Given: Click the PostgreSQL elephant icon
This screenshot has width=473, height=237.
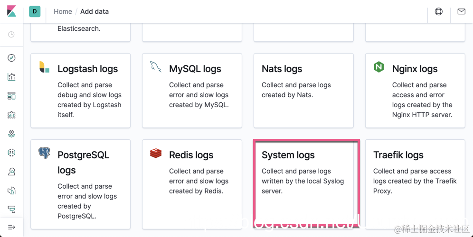Looking at the screenshot, I should 44,153.
